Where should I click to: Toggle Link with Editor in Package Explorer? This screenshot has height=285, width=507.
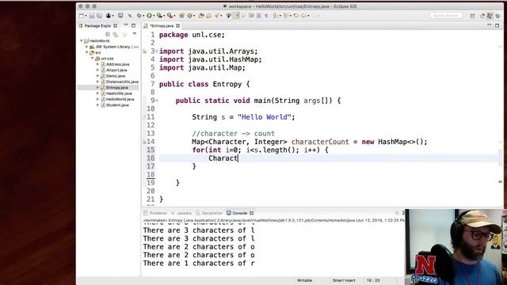116,34
